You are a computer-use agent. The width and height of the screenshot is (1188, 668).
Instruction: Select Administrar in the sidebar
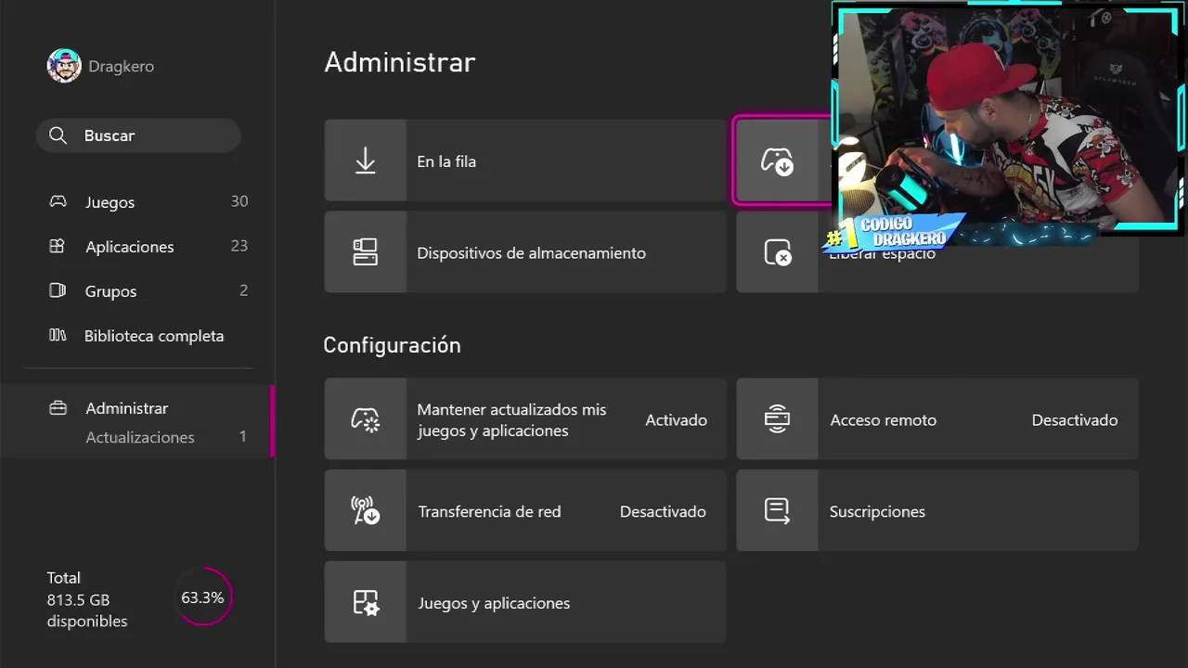(127, 408)
